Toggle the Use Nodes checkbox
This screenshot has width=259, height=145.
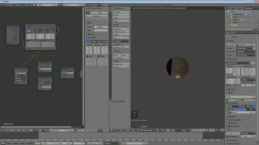pyautogui.click(x=76, y=130)
